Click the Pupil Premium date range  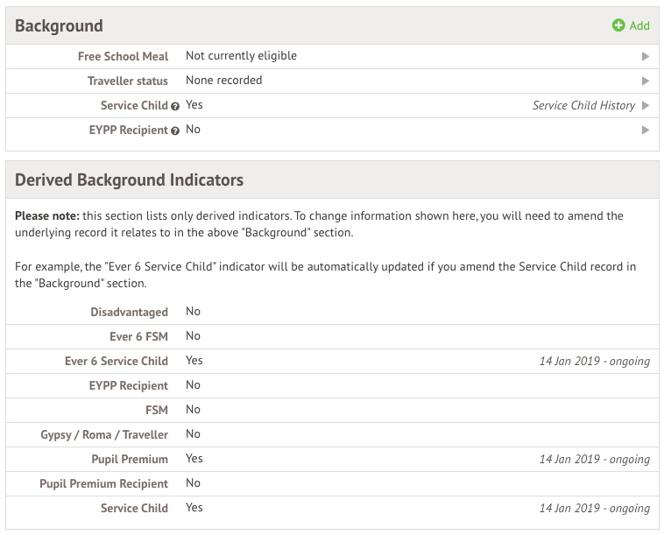594,459
